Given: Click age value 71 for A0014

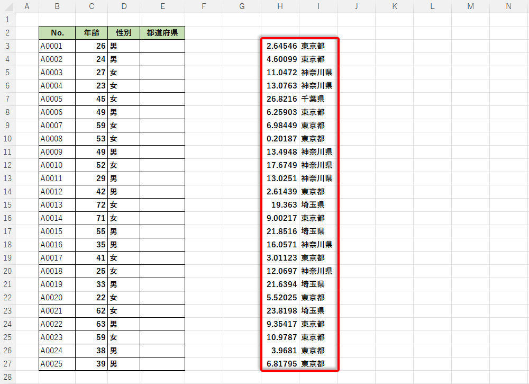Looking at the screenshot, I should click(92, 218).
